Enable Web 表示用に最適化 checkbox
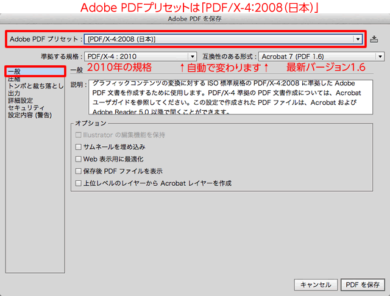This screenshot has height=296, width=390. [x=79, y=159]
